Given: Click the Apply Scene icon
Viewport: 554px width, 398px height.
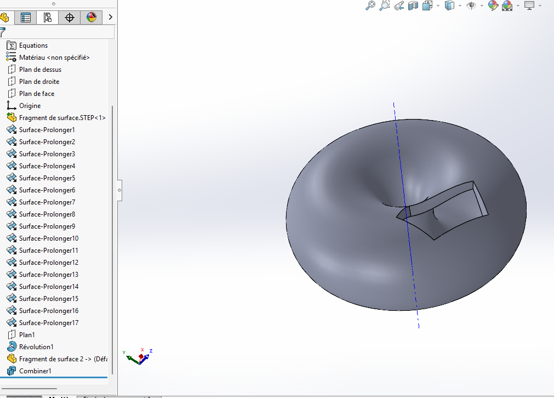Looking at the screenshot, I should [x=507, y=5].
